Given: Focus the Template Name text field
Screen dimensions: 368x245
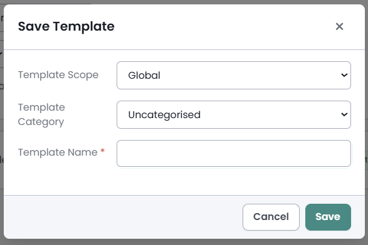Looking at the screenshot, I should tap(234, 154).
